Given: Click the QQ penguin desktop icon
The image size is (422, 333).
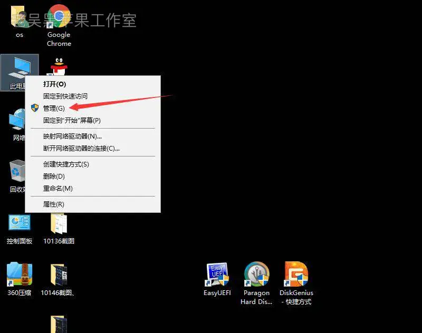Looking at the screenshot, I should [x=59, y=66].
